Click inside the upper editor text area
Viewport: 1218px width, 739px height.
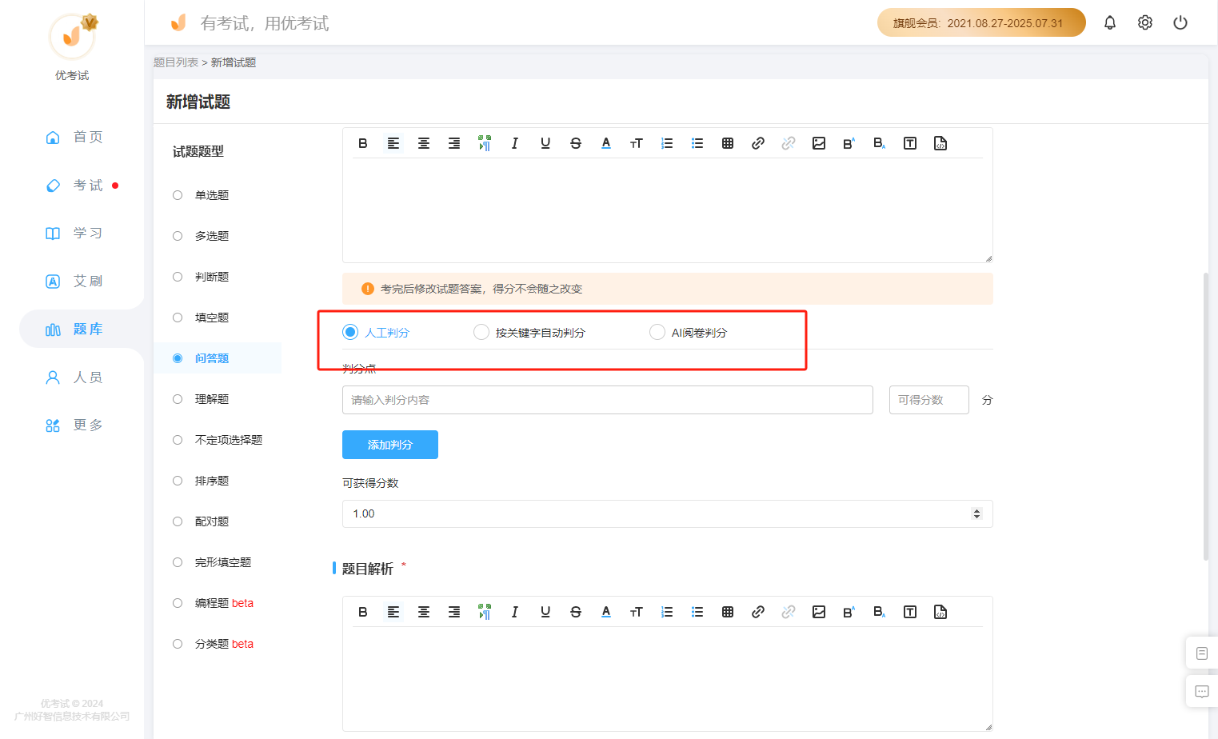(668, 210)
